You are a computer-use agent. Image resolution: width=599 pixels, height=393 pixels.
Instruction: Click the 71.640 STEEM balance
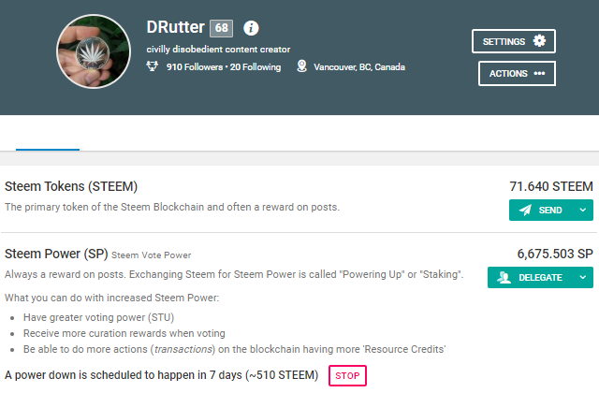coord(551,187)
